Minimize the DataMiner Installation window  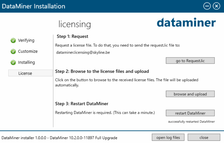pyautogui.click(x=207, y=6)
